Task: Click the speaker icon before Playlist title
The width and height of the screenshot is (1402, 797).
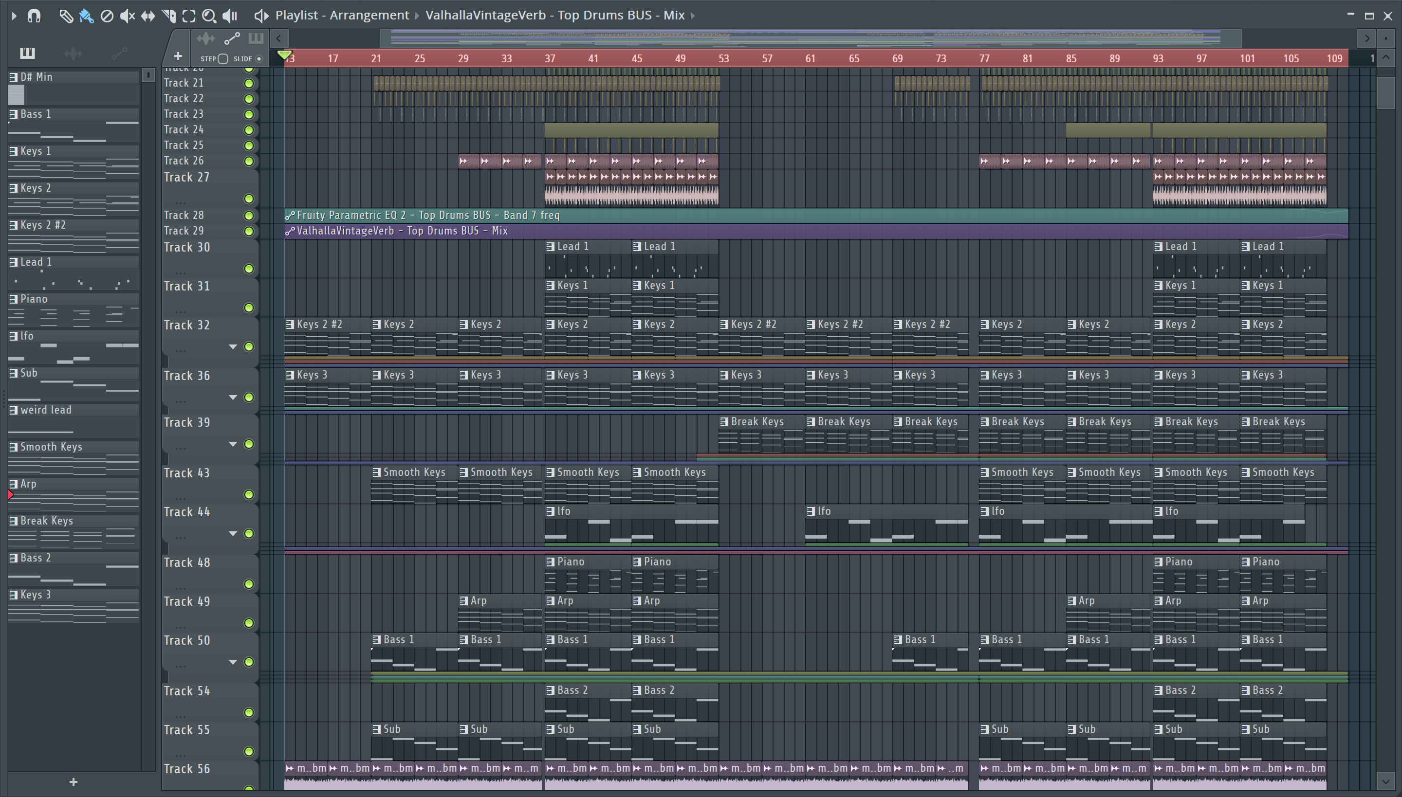Action: coord(261,16)
